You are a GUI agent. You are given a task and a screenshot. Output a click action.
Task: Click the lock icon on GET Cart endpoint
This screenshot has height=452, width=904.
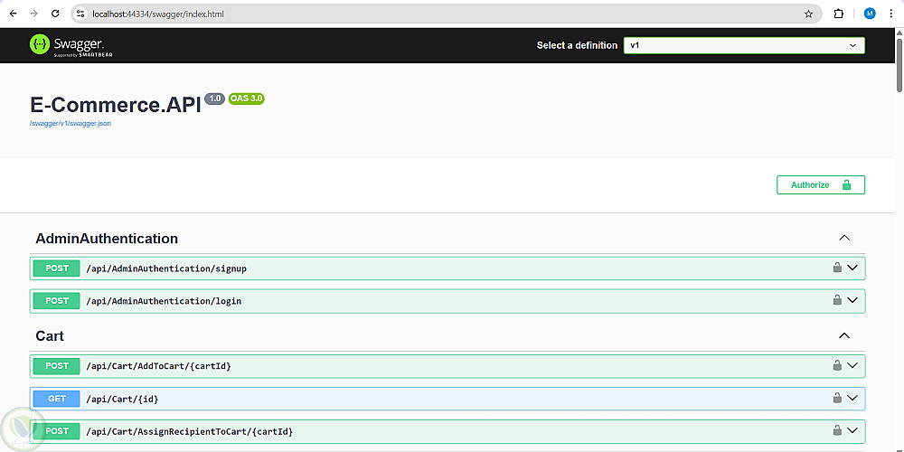837,398
